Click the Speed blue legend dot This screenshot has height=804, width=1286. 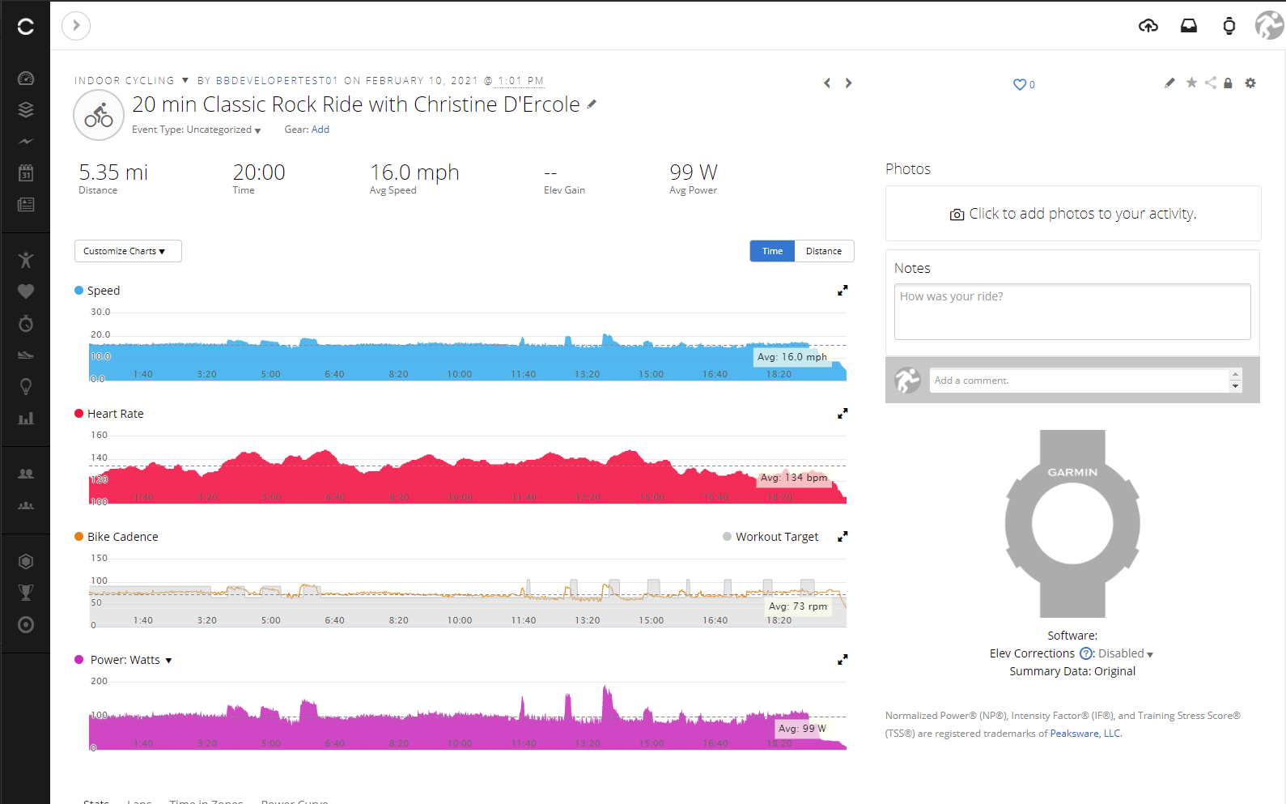click(79, 291)
